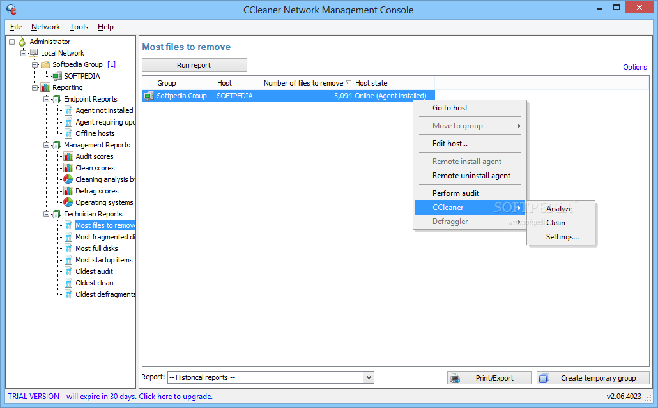Viewport: 658px width, 408px height.
Task: Open the Help menu
Action: [106, 27]
